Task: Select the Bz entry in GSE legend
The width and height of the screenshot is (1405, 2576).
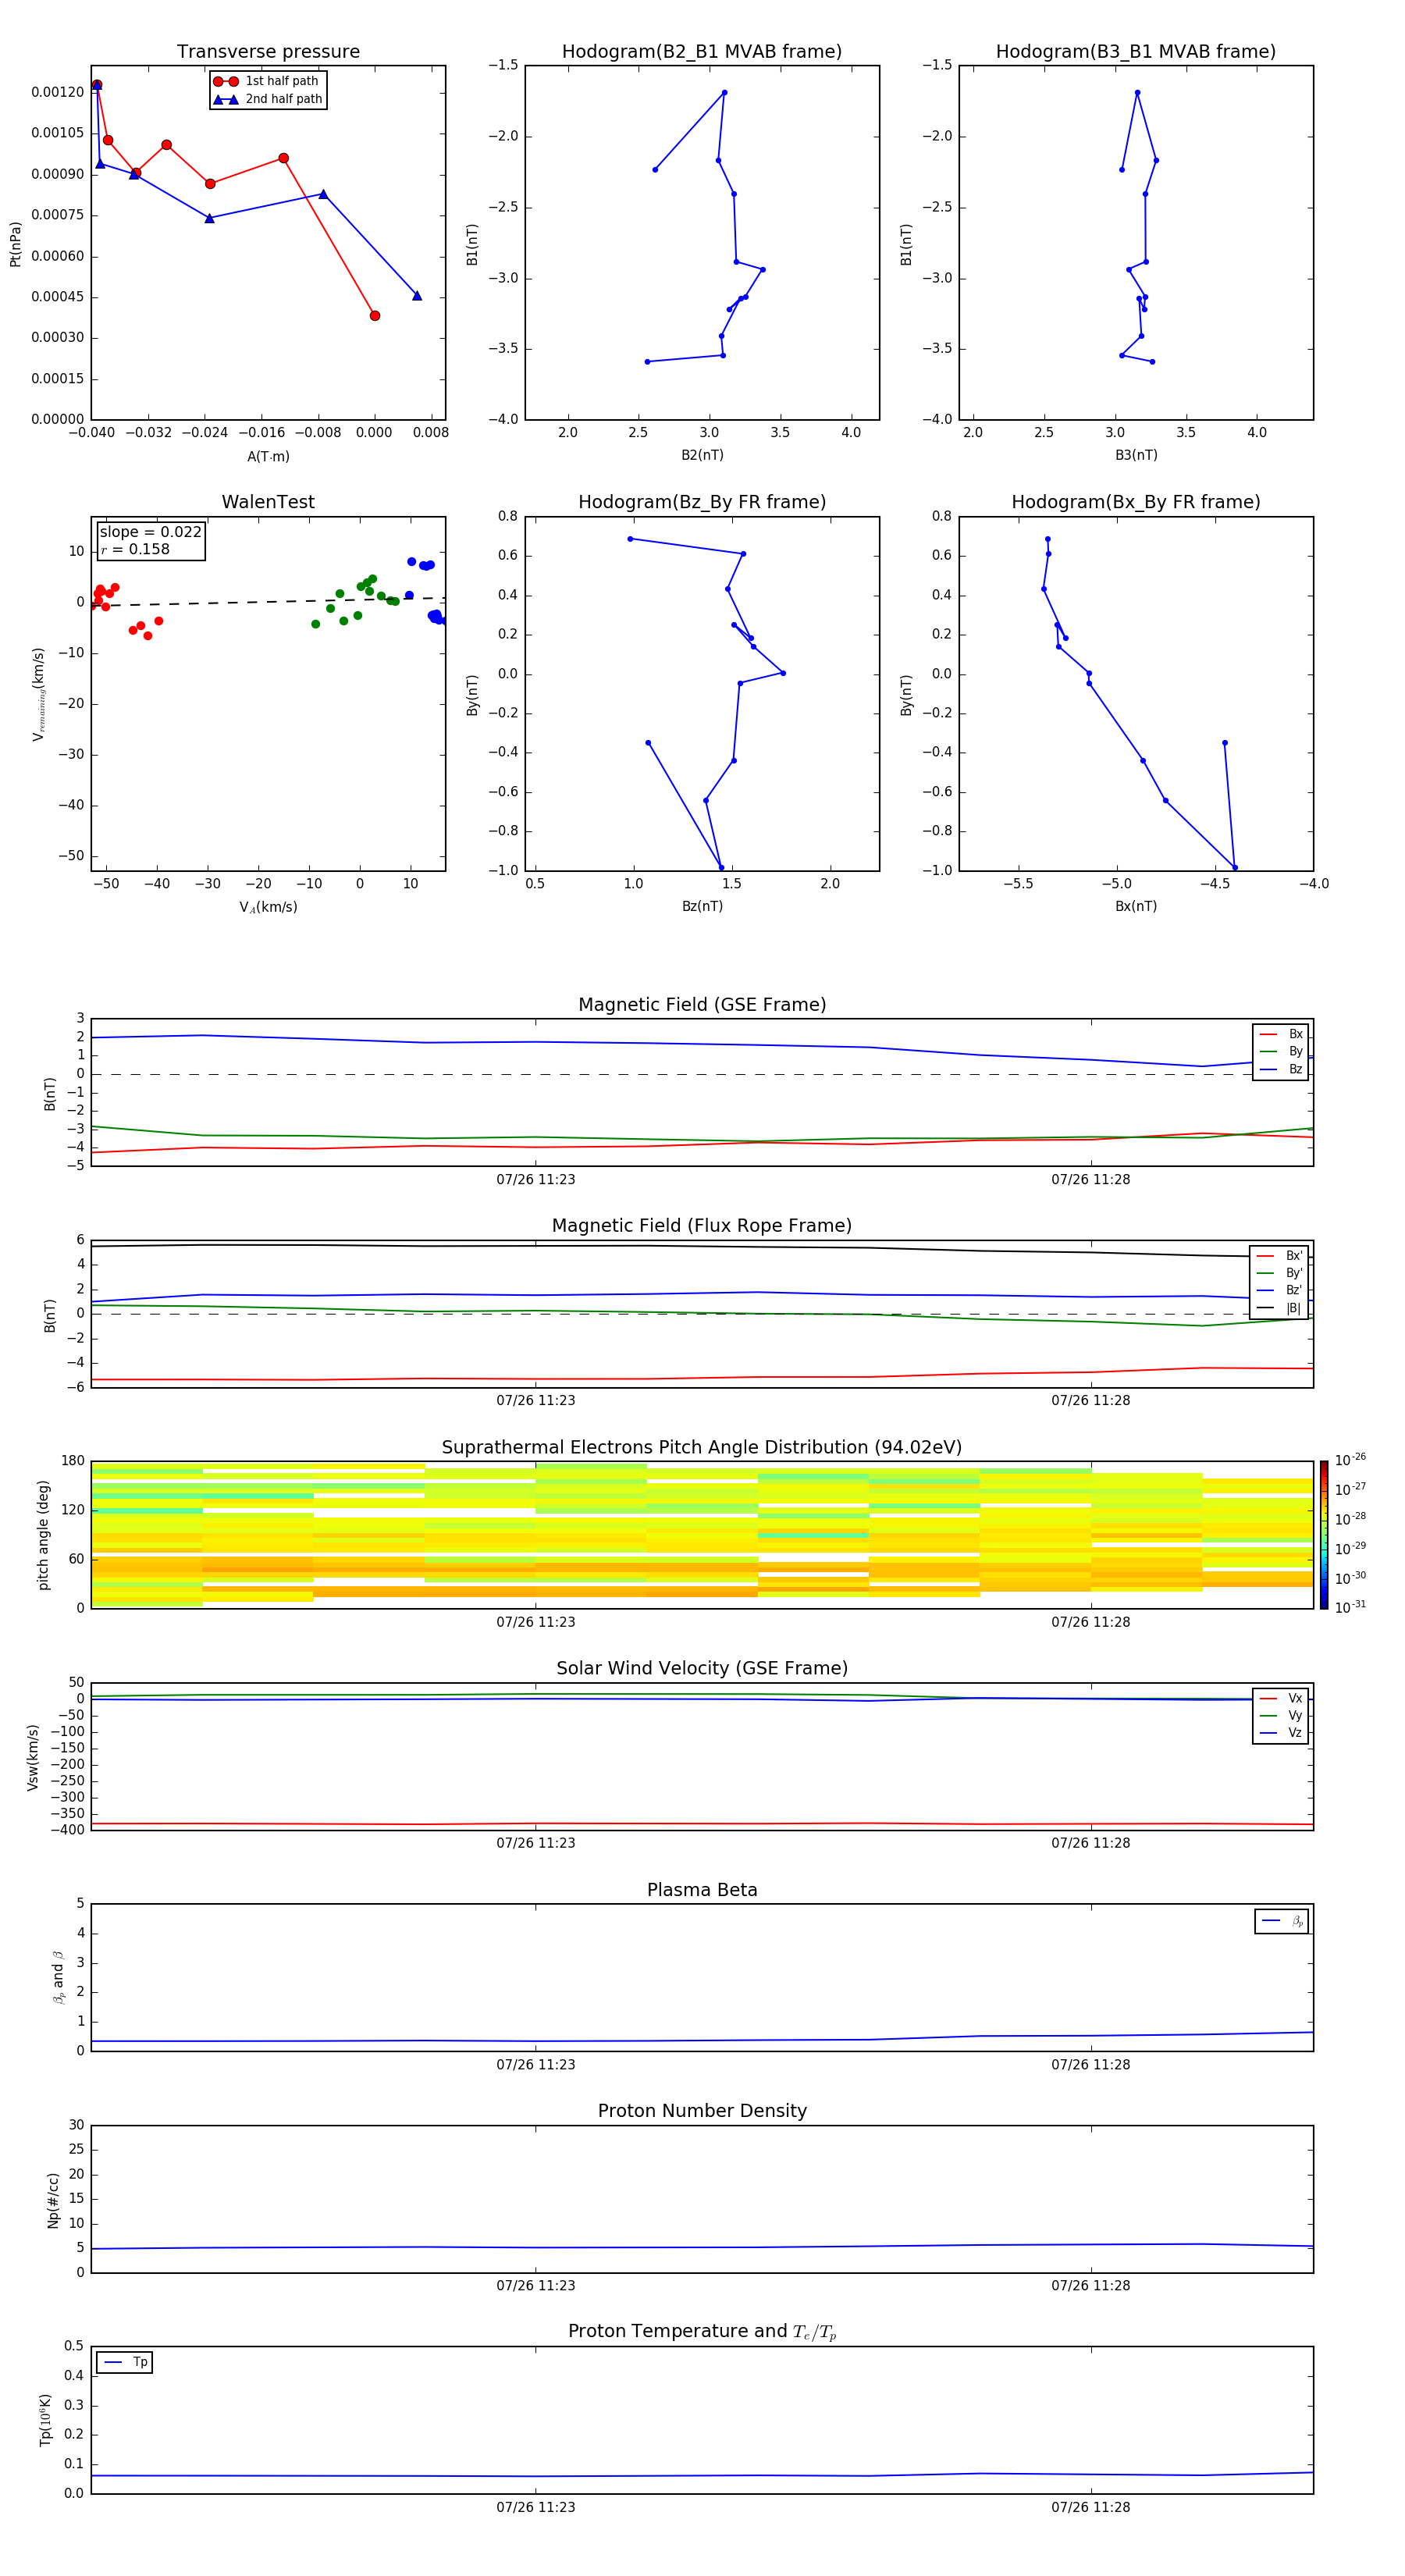Action: [1281, 1069]
